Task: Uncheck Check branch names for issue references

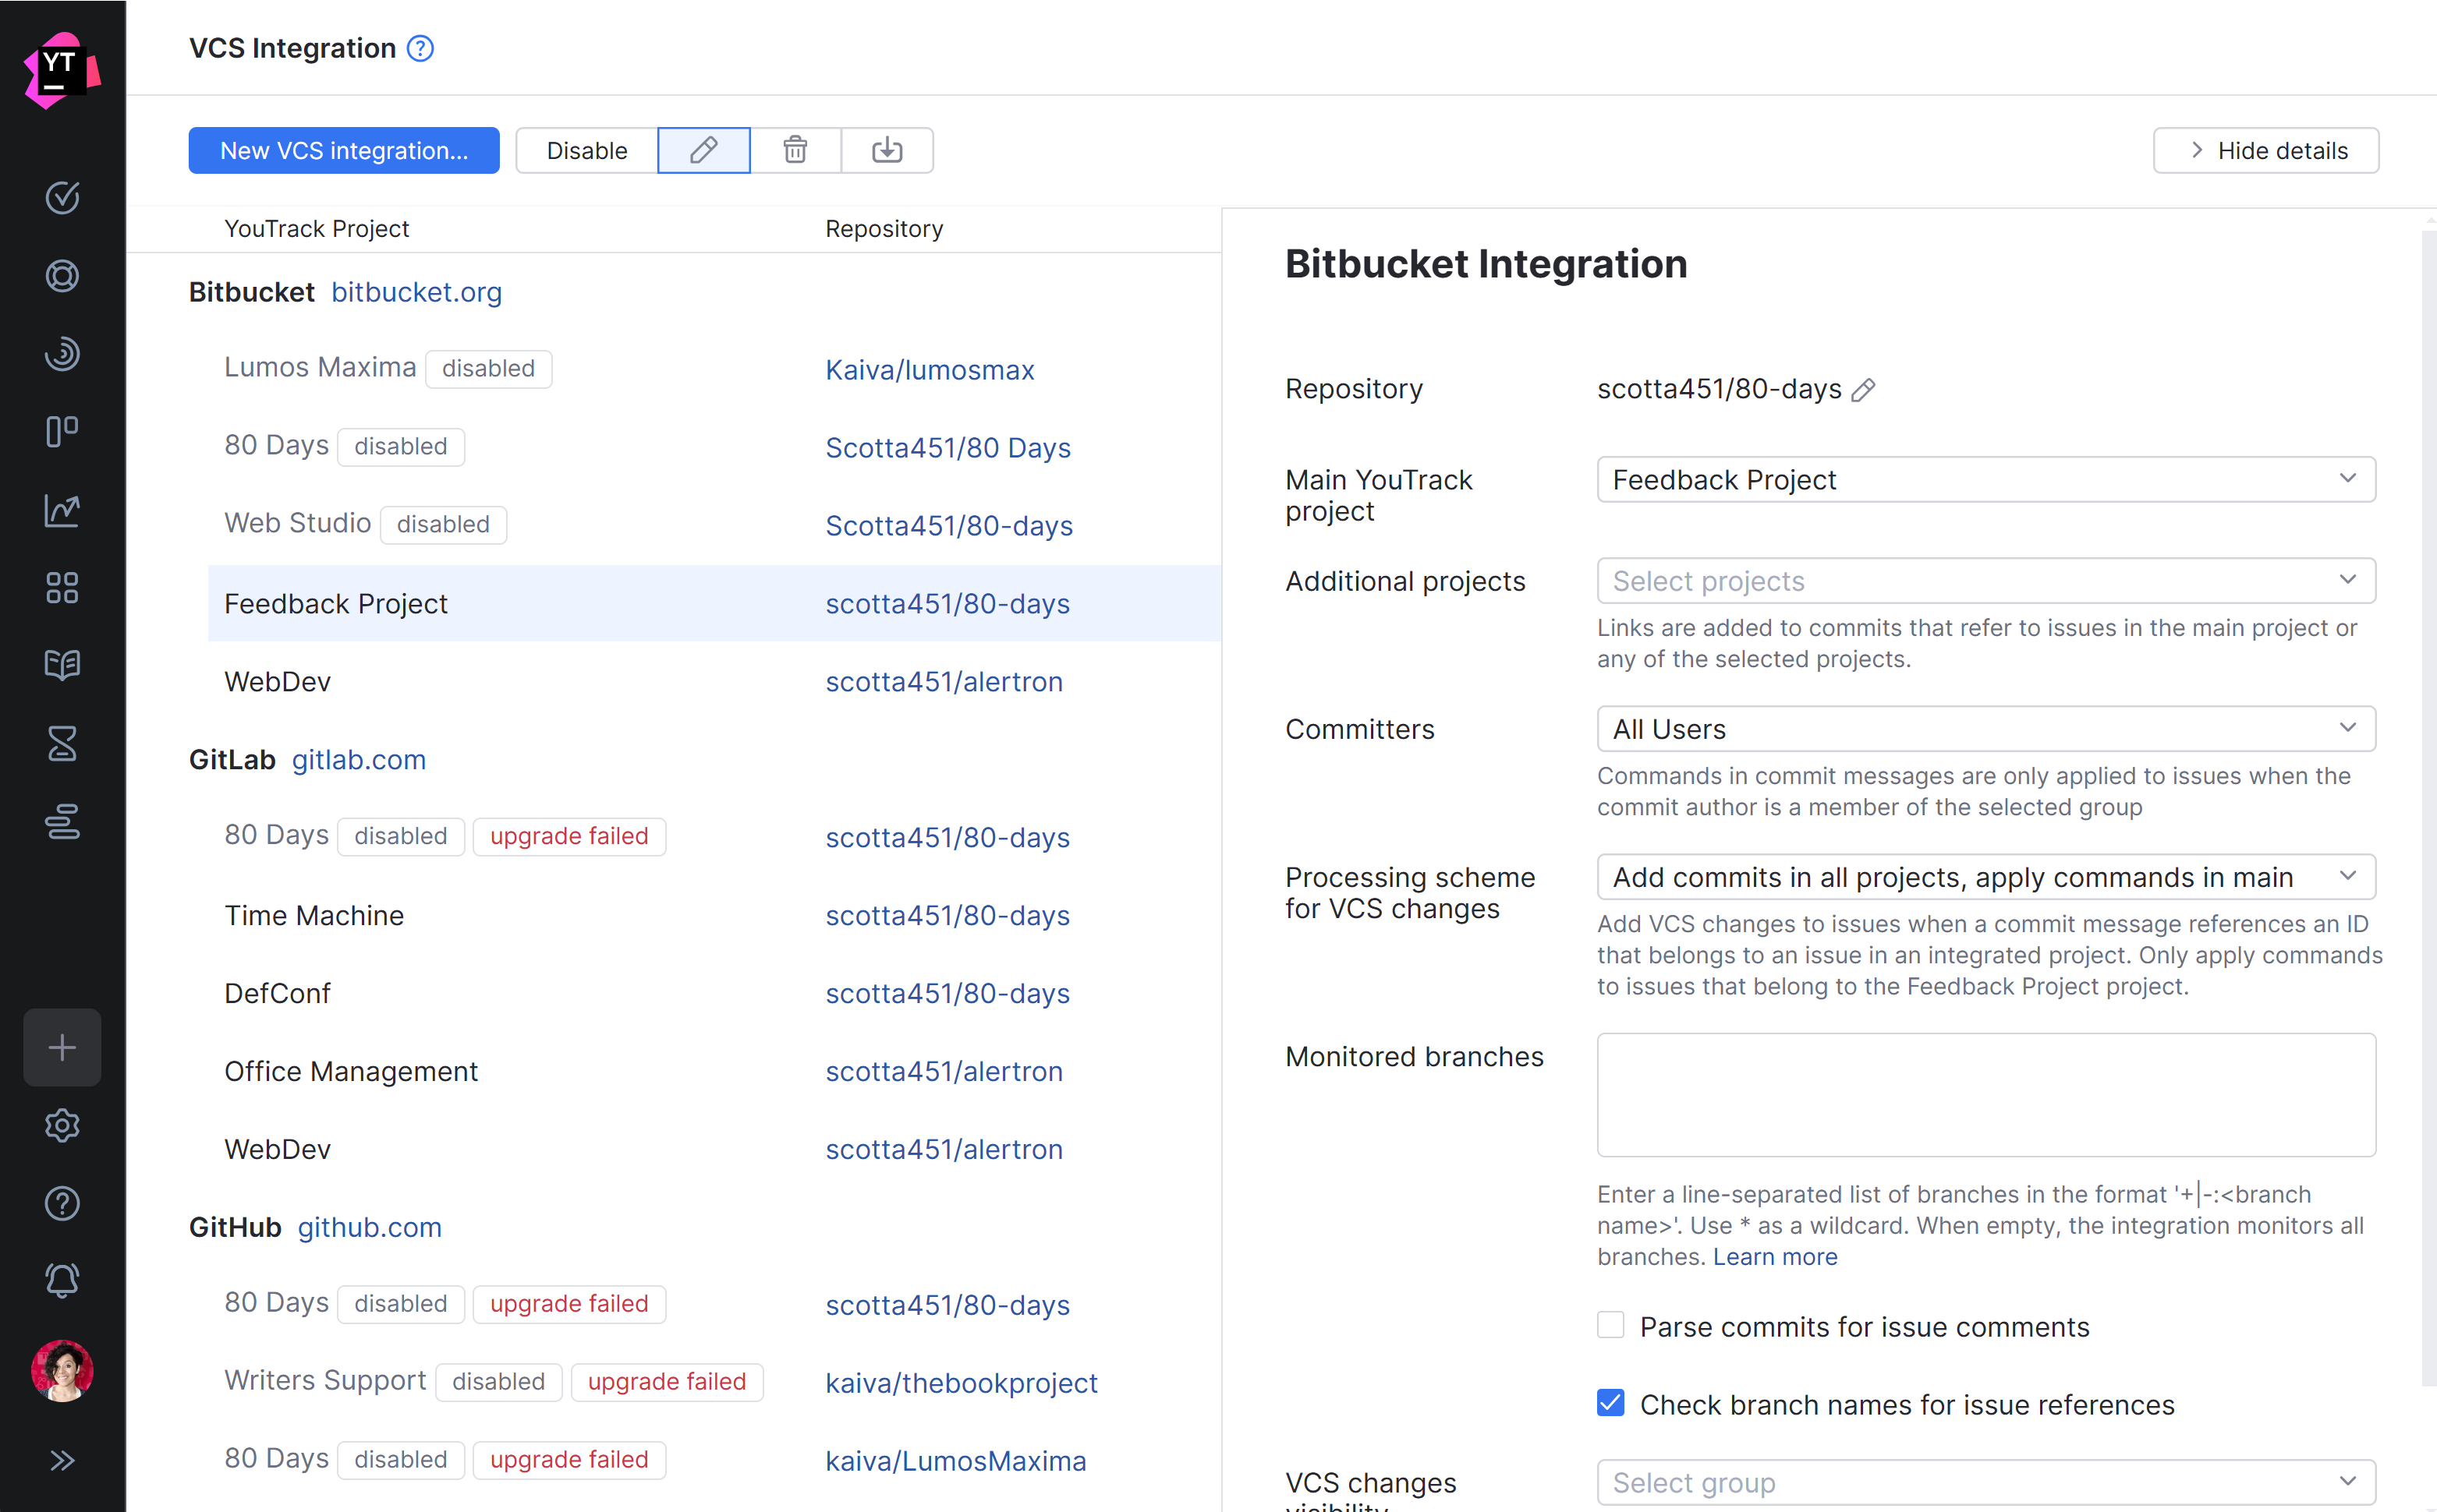Action: pos(1610,1403)
